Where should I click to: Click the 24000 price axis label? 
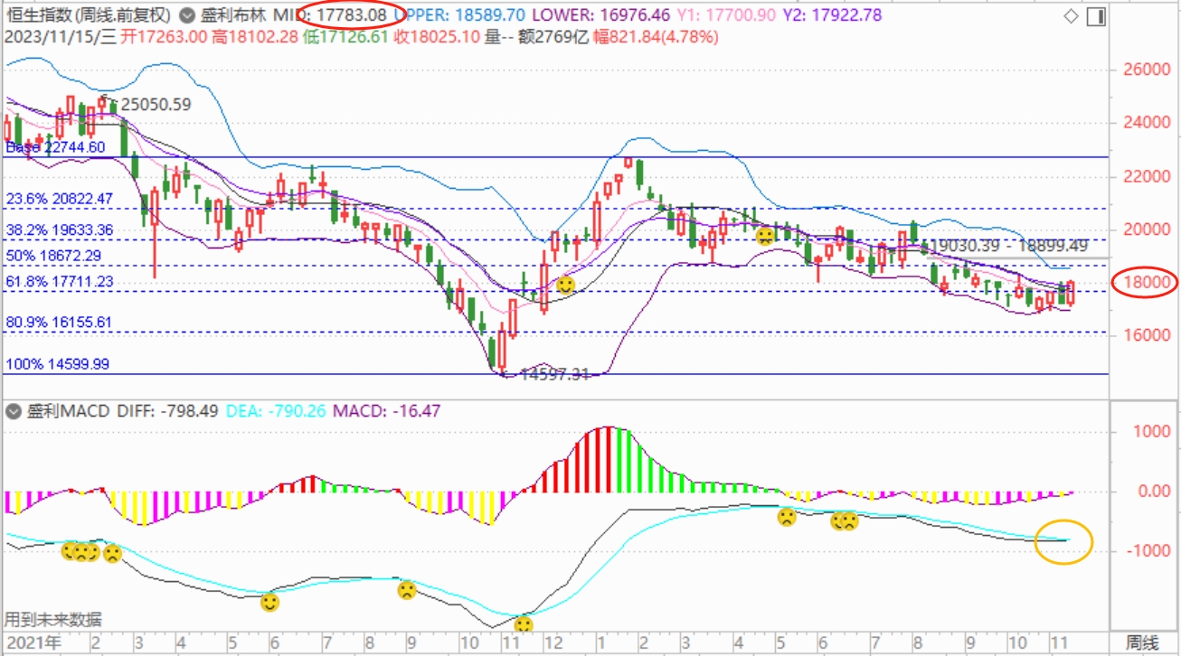pyautogui.click(x=1145, y=122)
